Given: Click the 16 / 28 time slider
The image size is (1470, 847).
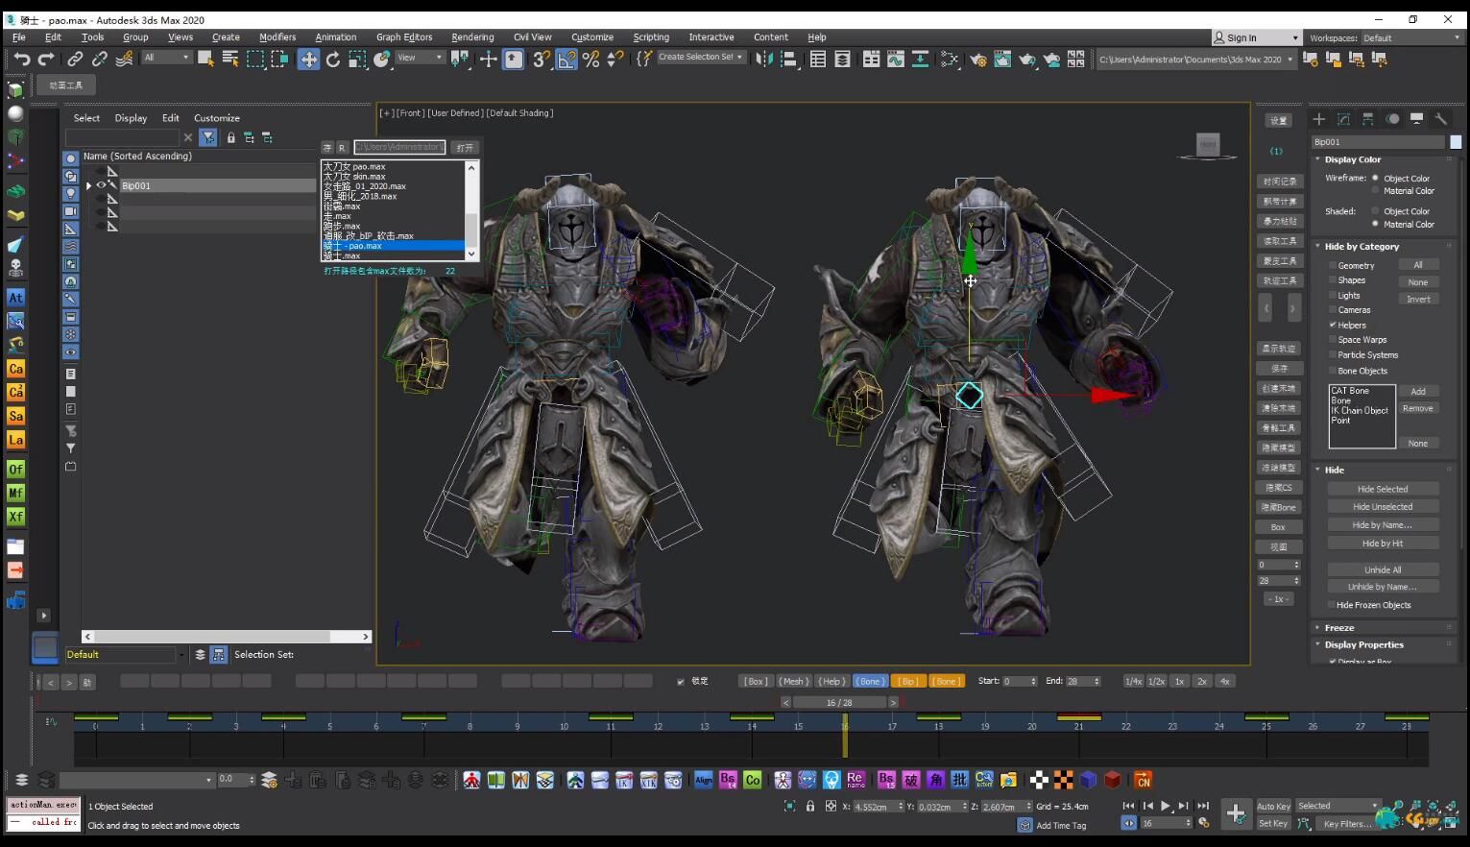Looking at the screenshot, I should pos(839,703).
